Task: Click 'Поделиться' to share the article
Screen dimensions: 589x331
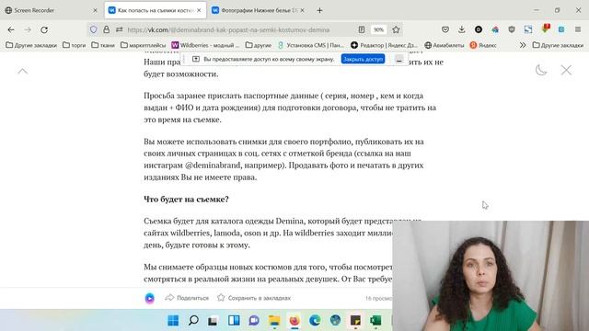Action: [x=187, y=298]
